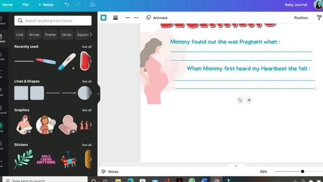Open Microsoft Edge from the taskbar
Image resolution: width=323 pixels, height=182 pixels.
point(130,180)
